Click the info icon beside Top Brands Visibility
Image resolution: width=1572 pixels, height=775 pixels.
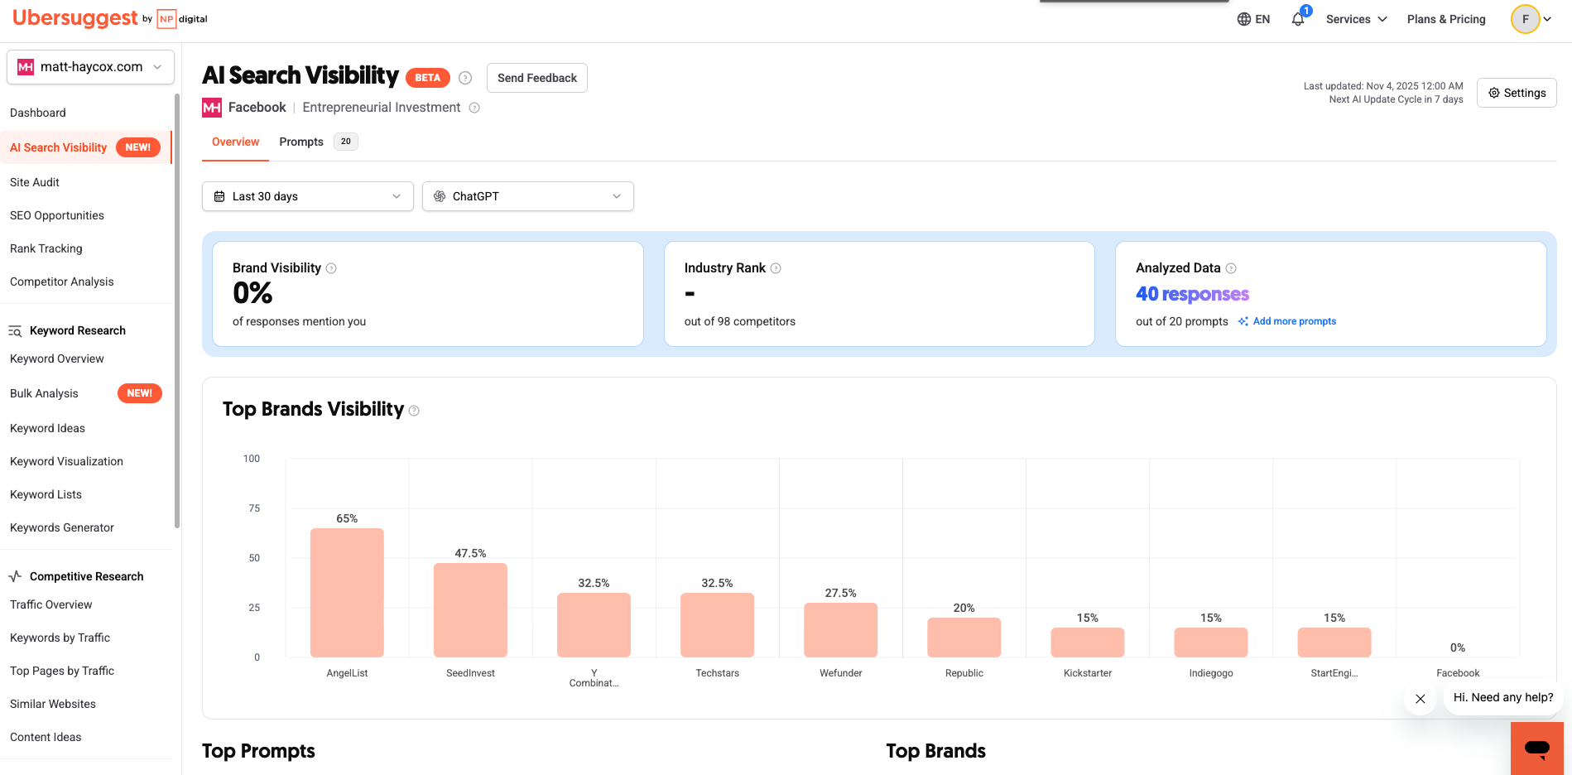[x=414, y=411]
